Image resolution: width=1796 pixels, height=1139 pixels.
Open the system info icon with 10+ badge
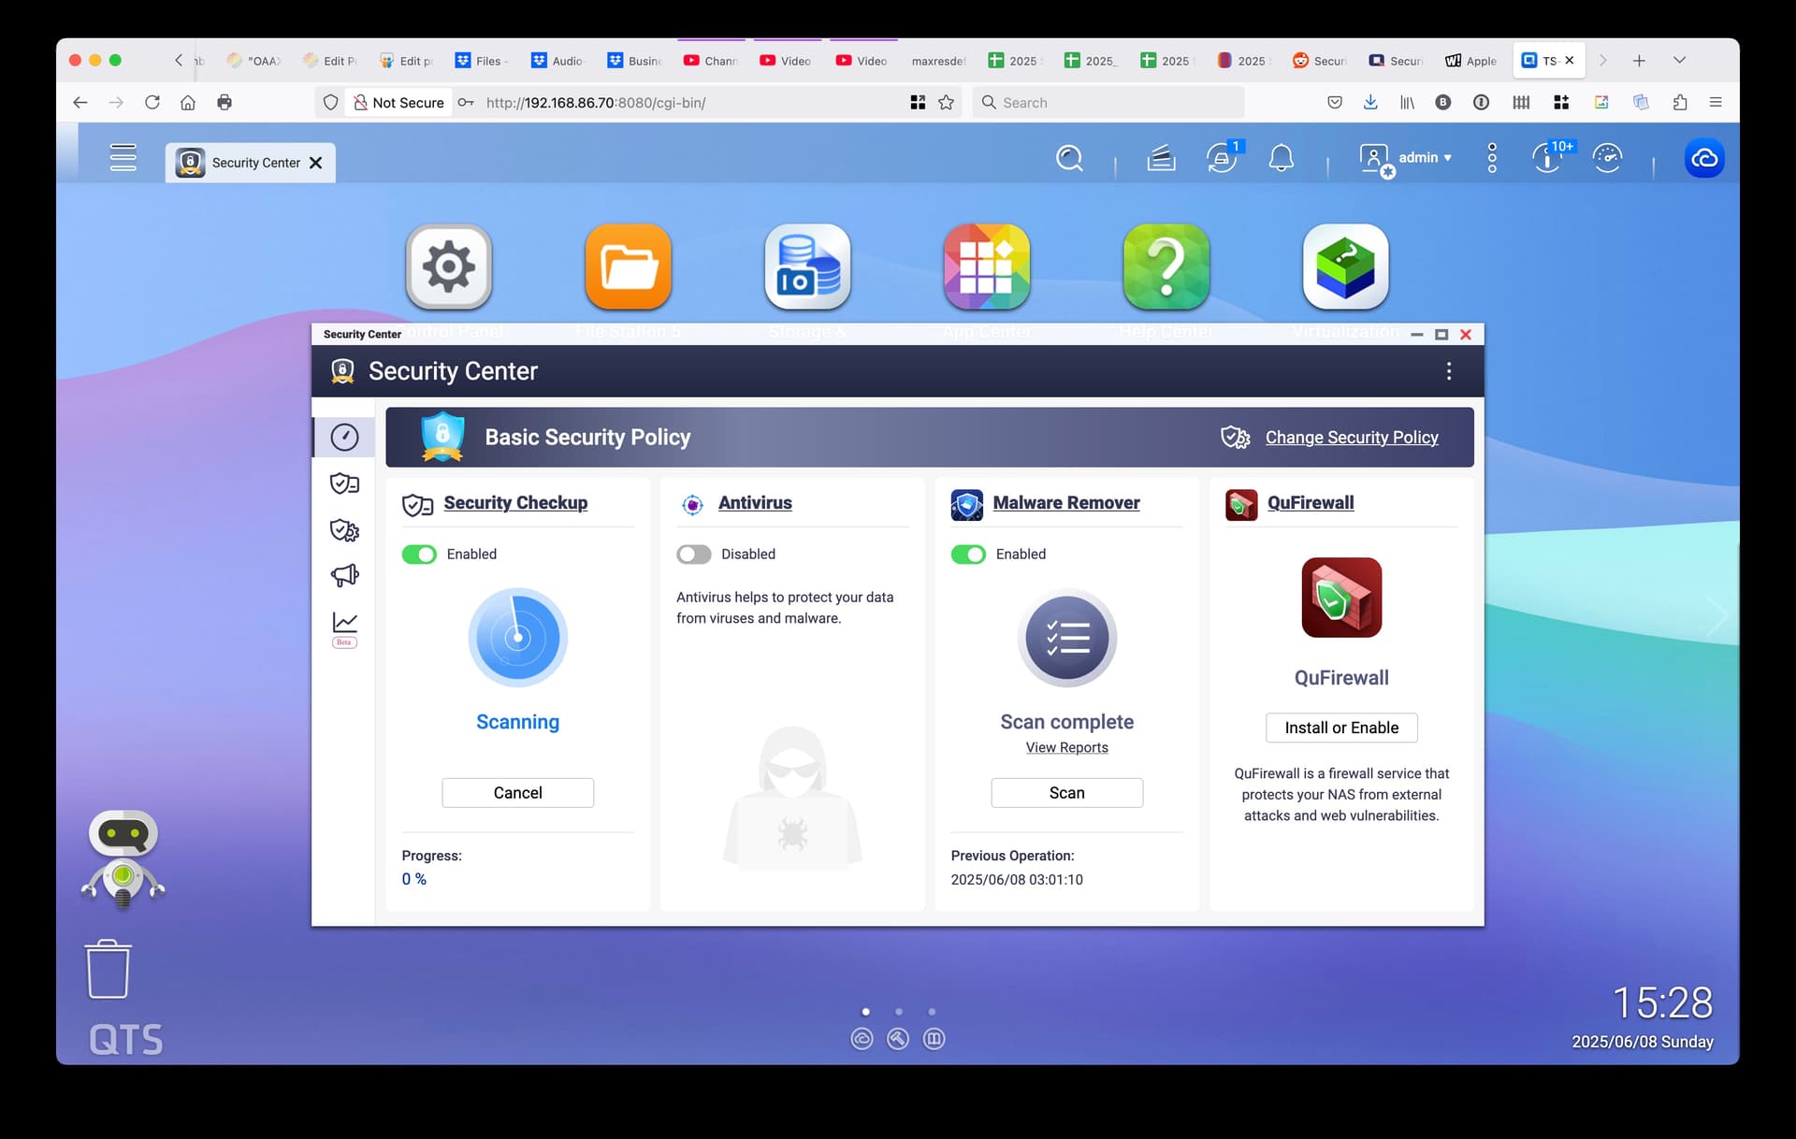1550,157
